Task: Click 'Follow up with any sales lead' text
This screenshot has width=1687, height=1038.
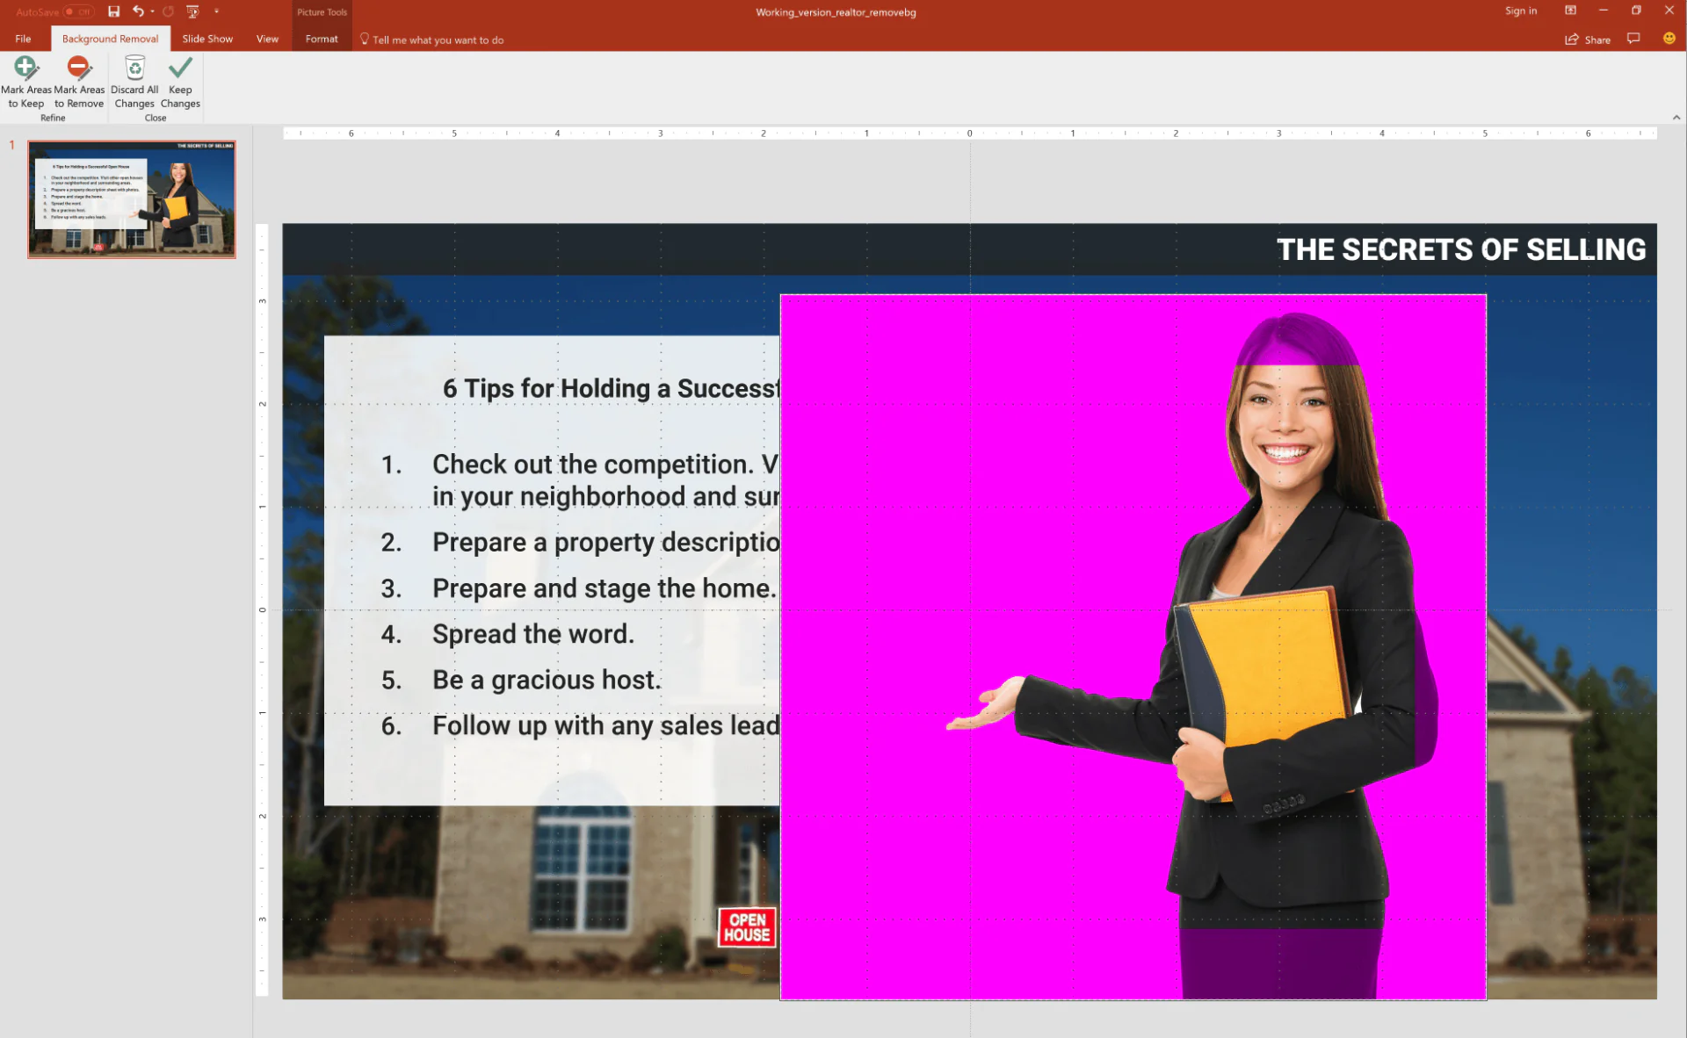Action: (x=606, y=725)
